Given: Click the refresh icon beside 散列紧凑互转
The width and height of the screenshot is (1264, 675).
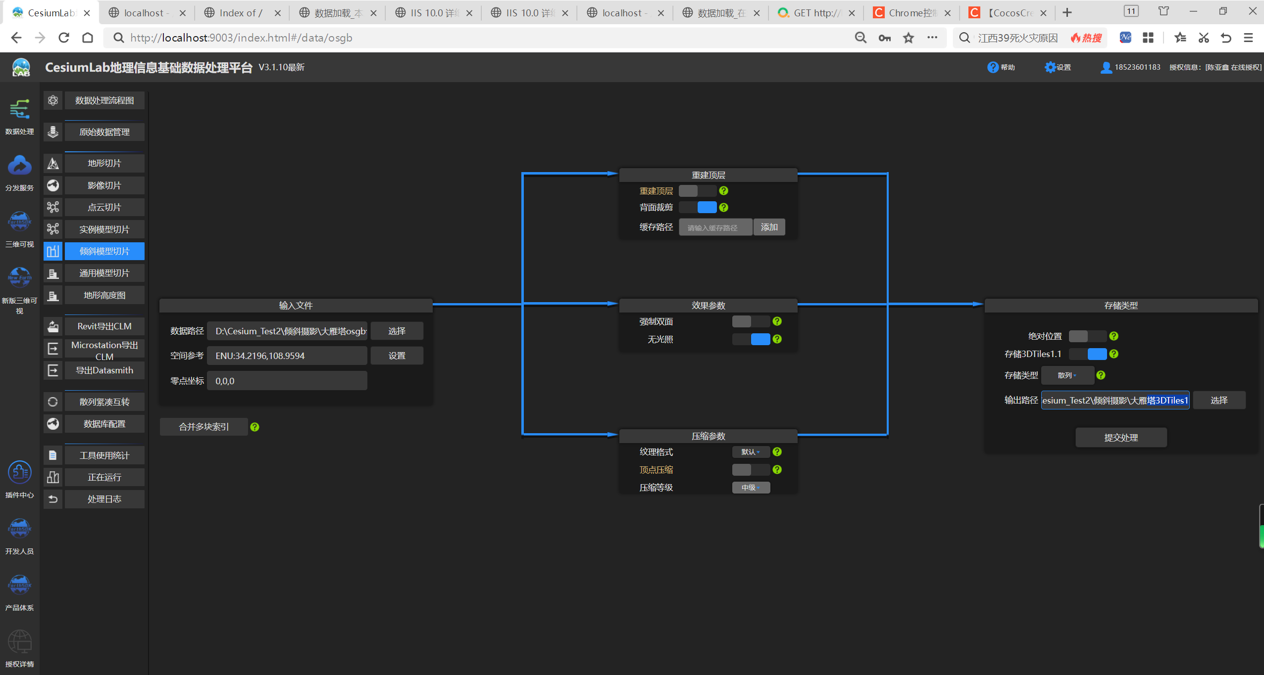Looking at the screenshot, I should (x=53, y=402).
